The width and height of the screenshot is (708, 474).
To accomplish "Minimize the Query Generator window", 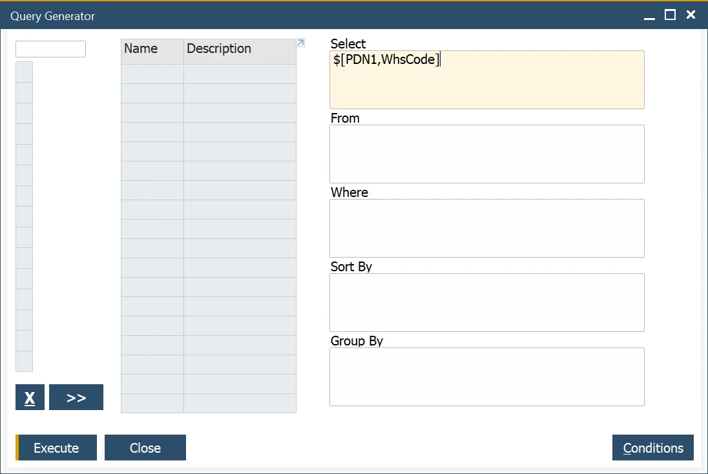I will pos(649,15).
